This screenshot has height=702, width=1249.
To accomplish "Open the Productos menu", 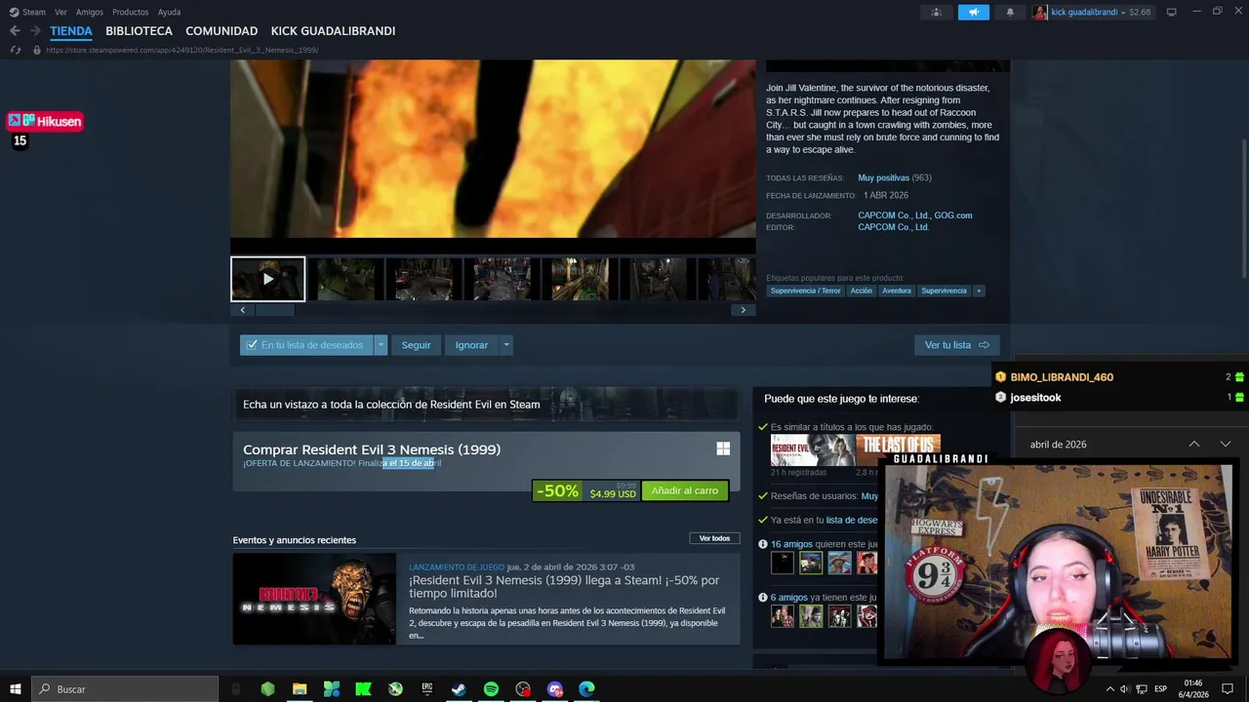I will coord(130,12).
